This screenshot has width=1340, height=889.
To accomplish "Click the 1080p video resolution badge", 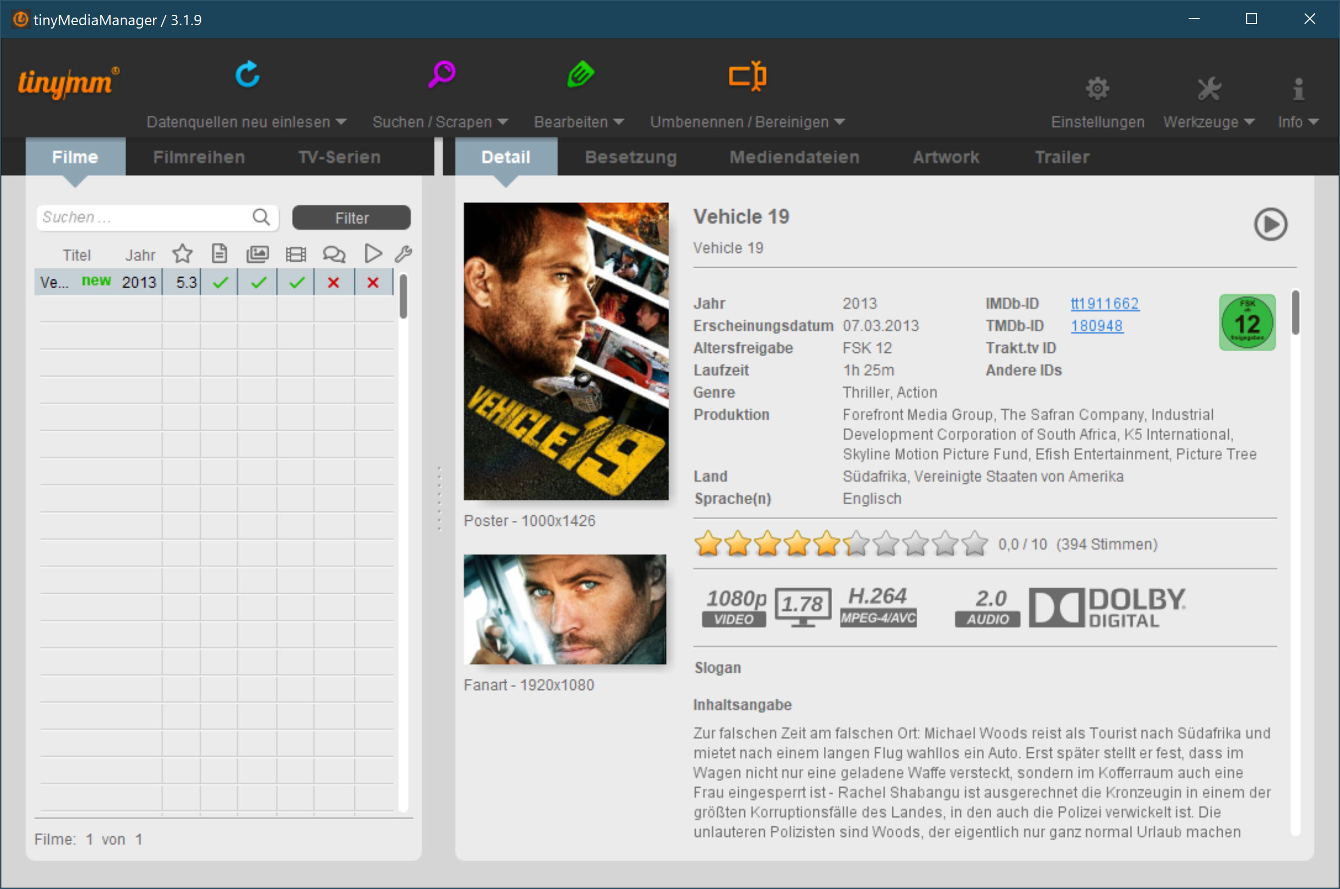I will tap(735, 607).
